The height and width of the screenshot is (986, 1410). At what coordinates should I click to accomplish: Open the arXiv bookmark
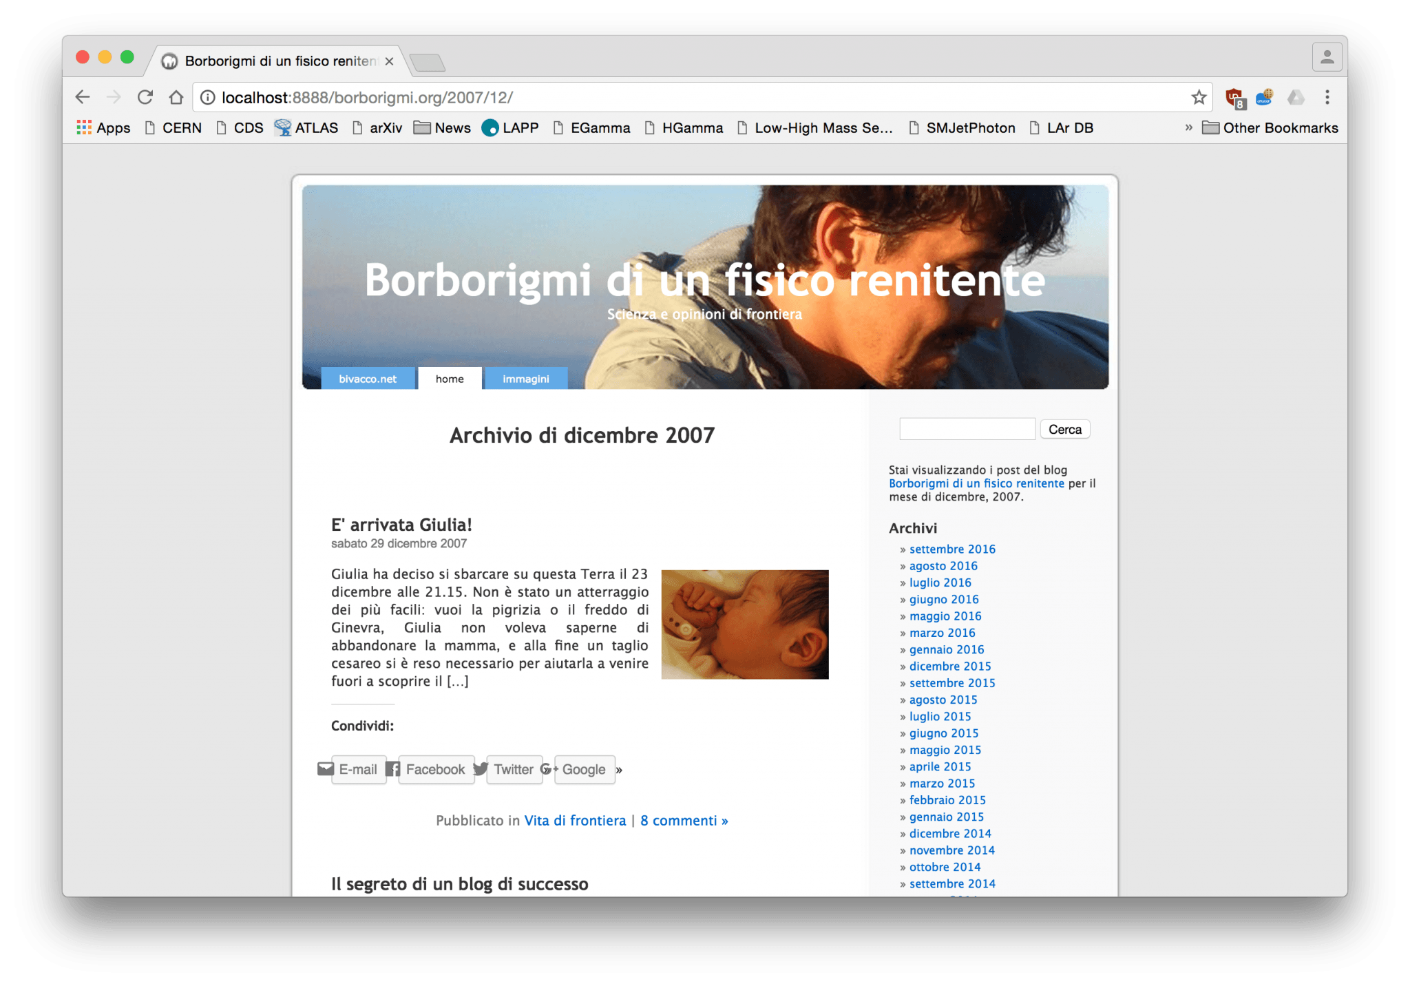tap(377, 127)
